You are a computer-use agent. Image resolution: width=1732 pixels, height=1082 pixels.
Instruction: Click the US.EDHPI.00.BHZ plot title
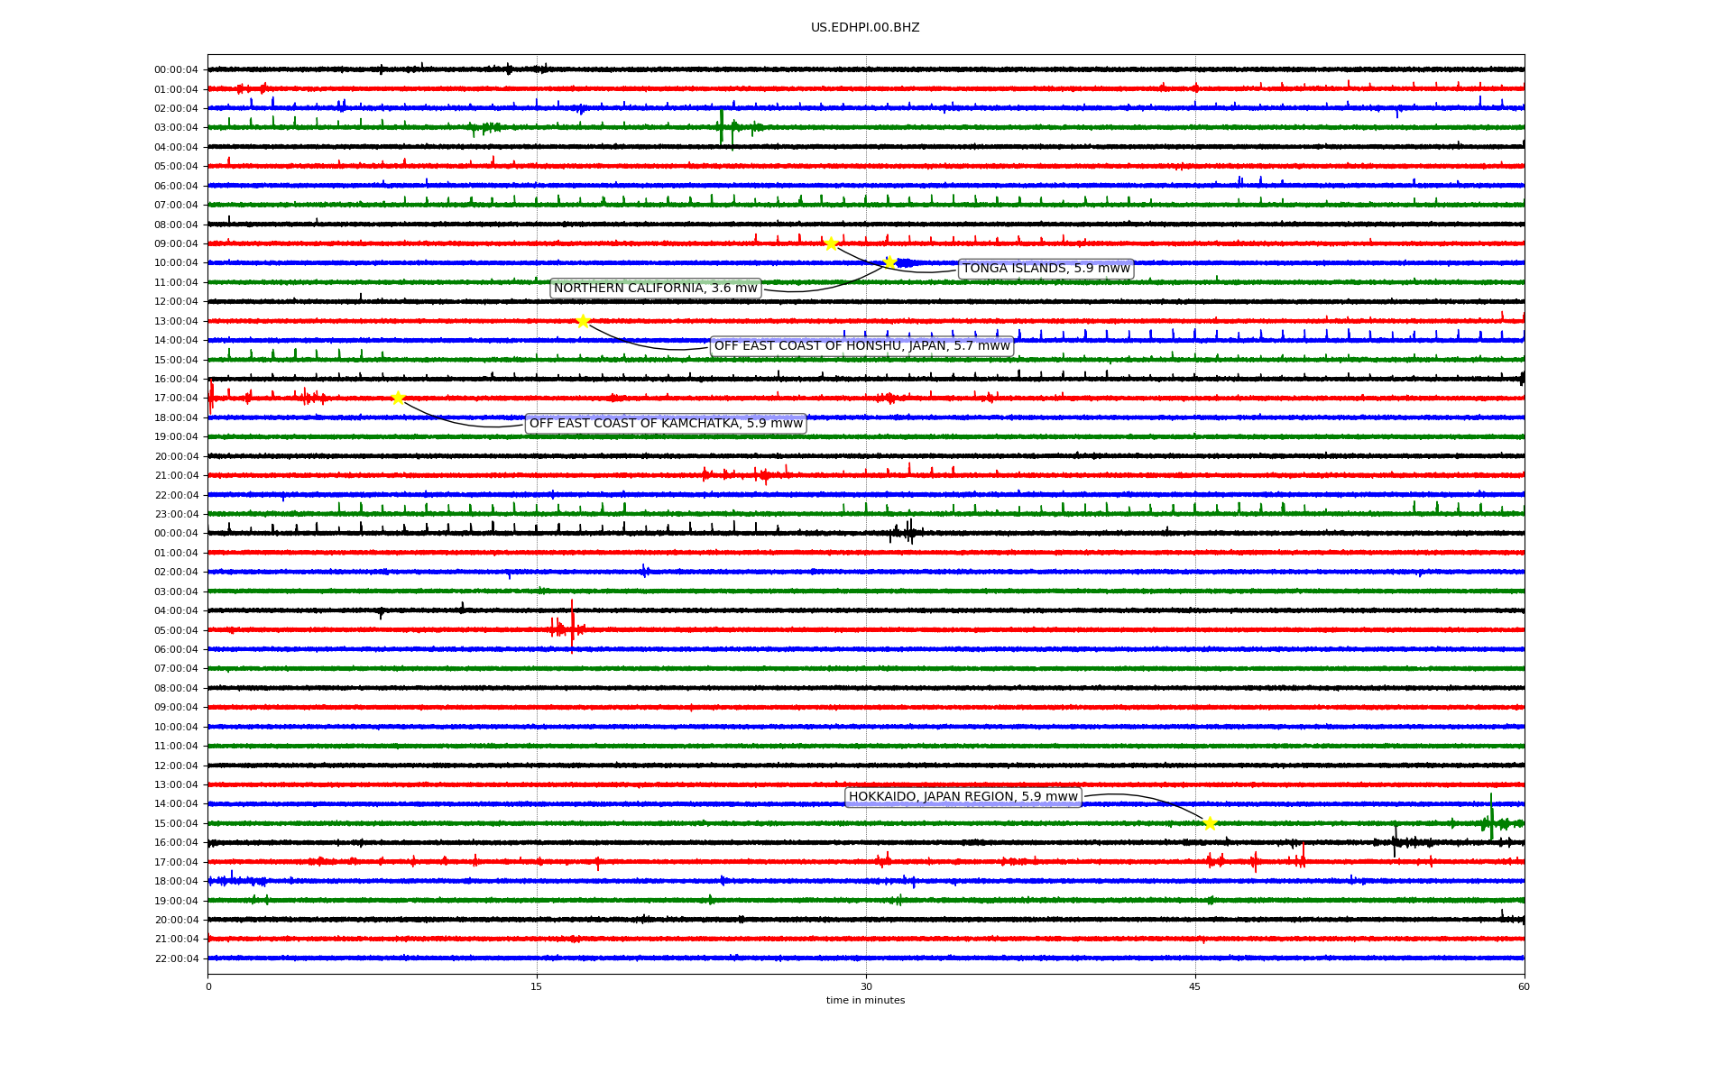[x=865, y=28]
